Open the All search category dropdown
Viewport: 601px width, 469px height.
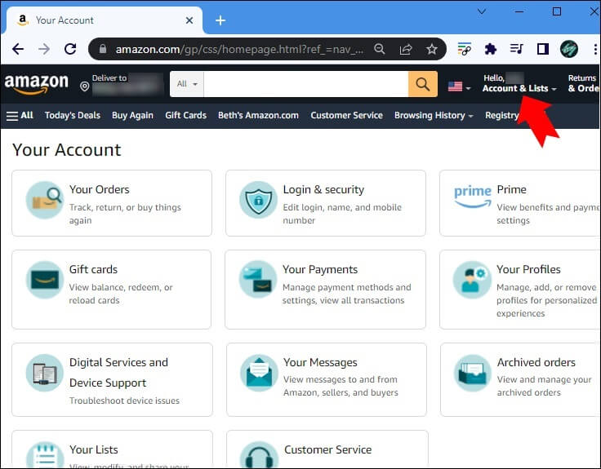187,84
